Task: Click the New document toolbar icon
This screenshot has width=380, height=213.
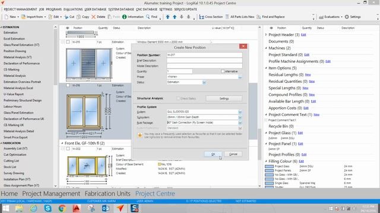Action: [7, 17]
